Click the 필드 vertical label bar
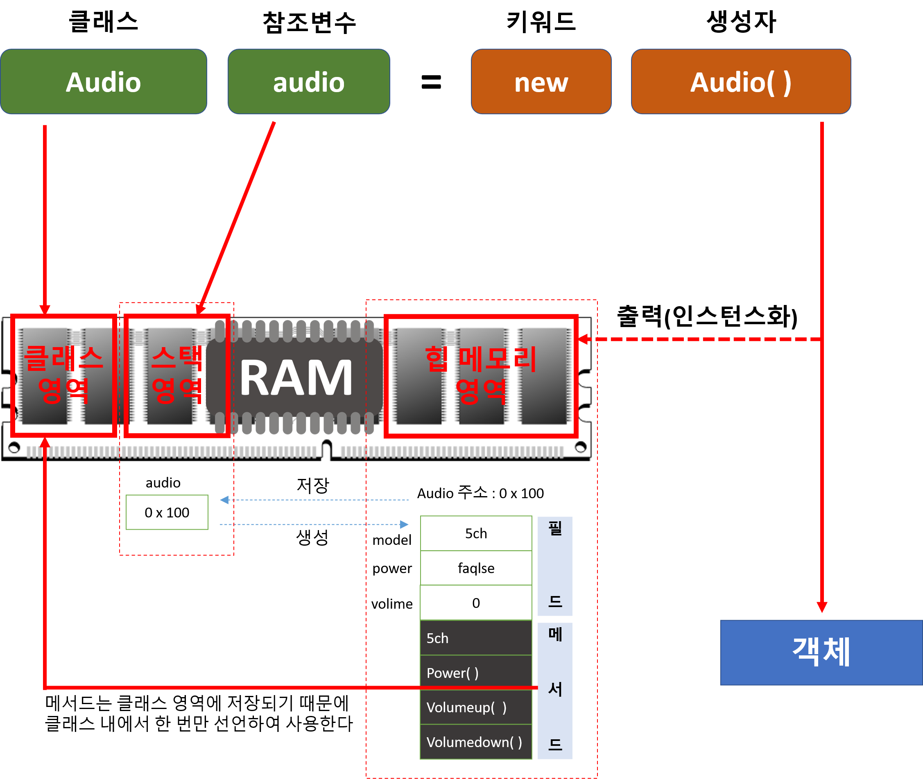 [554, 566]
